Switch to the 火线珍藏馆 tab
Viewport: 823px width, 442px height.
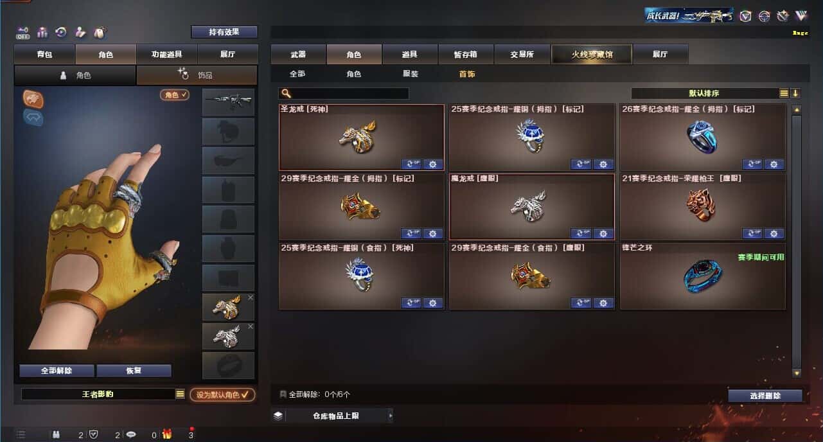pyautogui.click(x=592, y=55)
